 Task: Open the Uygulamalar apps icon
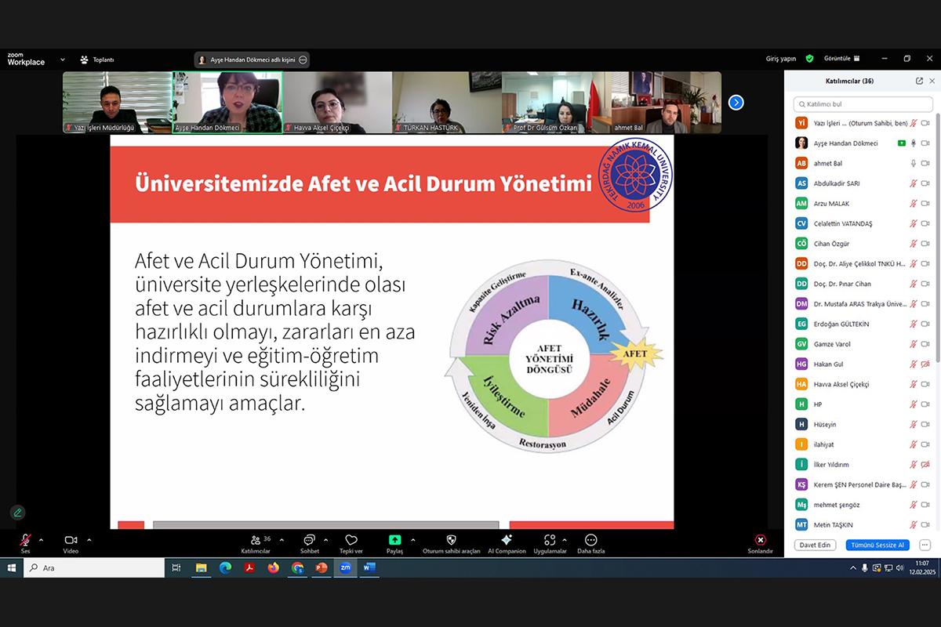549,540
